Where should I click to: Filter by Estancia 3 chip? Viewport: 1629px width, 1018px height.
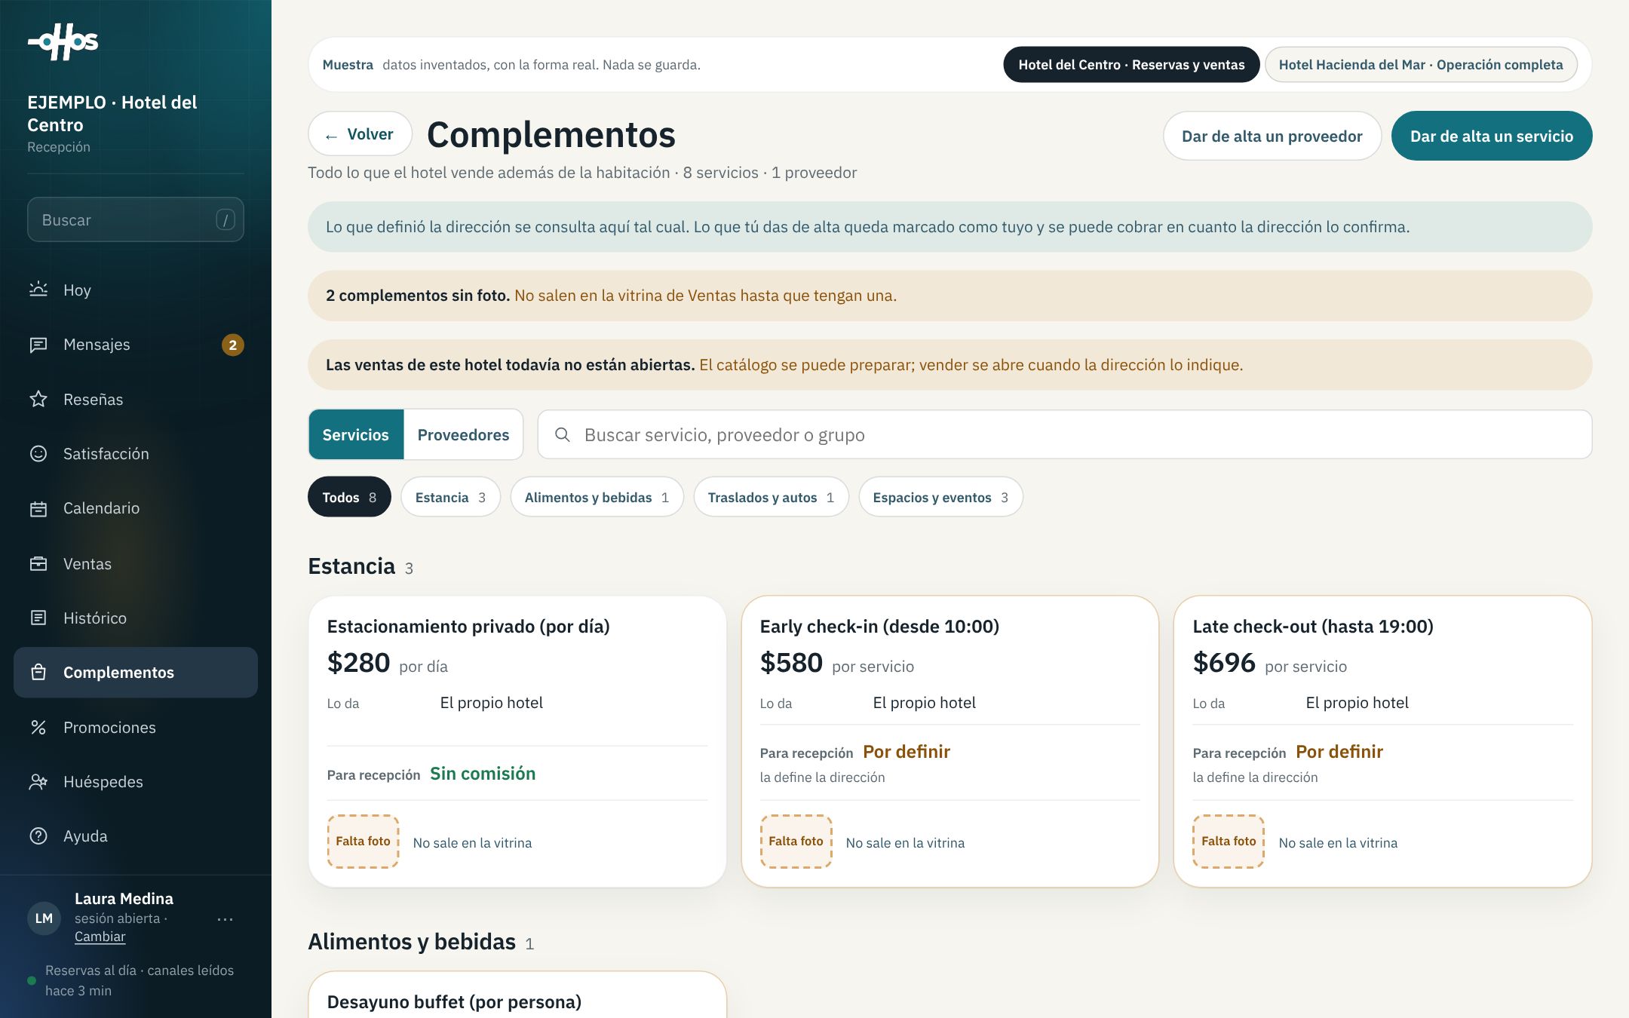click(x=450, y=497)
